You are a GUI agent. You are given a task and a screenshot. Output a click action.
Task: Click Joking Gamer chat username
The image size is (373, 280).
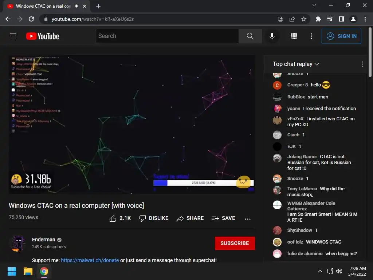click(x=302, y=157)
